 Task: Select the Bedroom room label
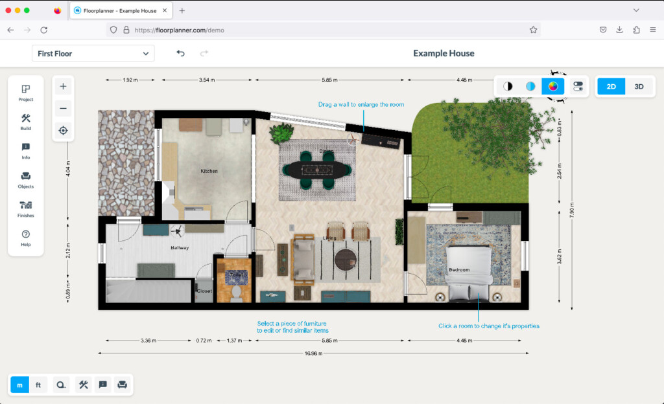pos(459,269)
